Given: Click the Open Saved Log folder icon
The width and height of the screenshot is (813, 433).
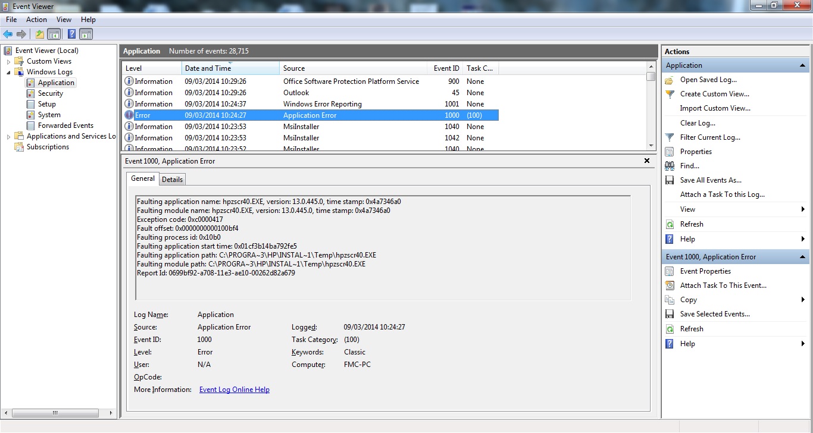Looking at the screenshot, I should point(670,80).
